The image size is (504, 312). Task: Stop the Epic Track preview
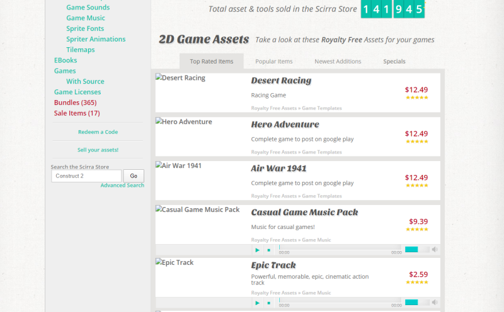point(269,303)
